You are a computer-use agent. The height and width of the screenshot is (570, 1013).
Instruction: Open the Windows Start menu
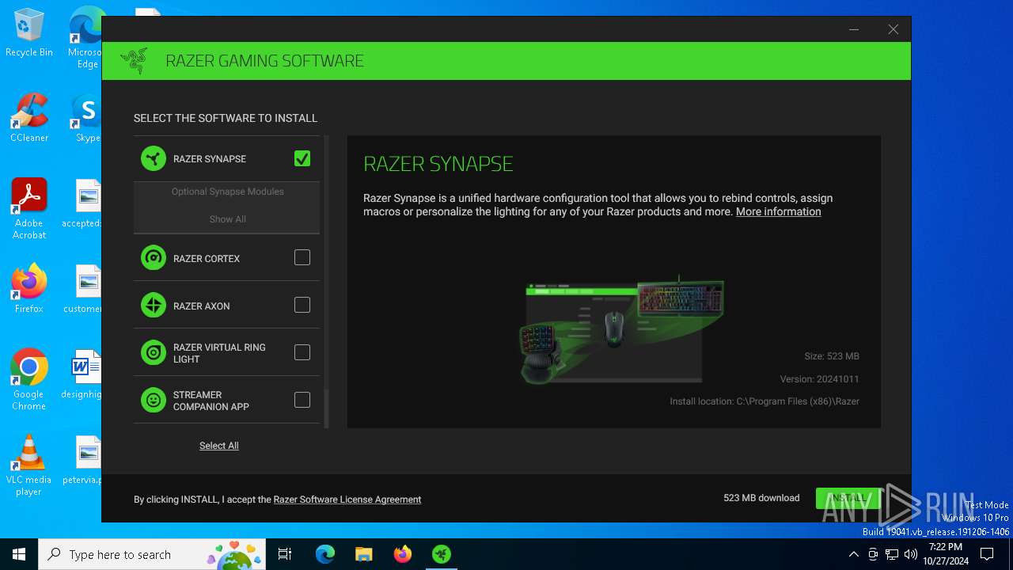19,554
